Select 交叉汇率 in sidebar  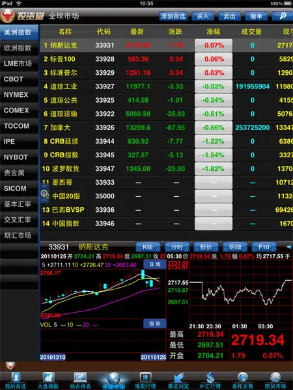(19, 220)
